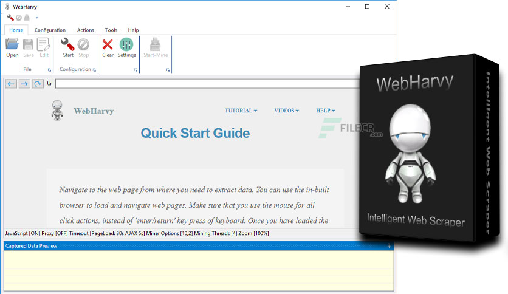The height and width of the screenshot is (294, 508).
Task: Click the quick access mine icon
Action: (27, 18)
